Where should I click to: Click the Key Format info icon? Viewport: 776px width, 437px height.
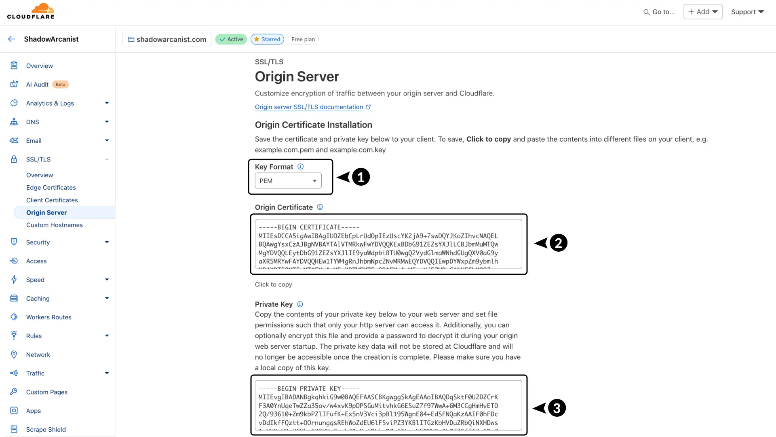tap(300, 167)
